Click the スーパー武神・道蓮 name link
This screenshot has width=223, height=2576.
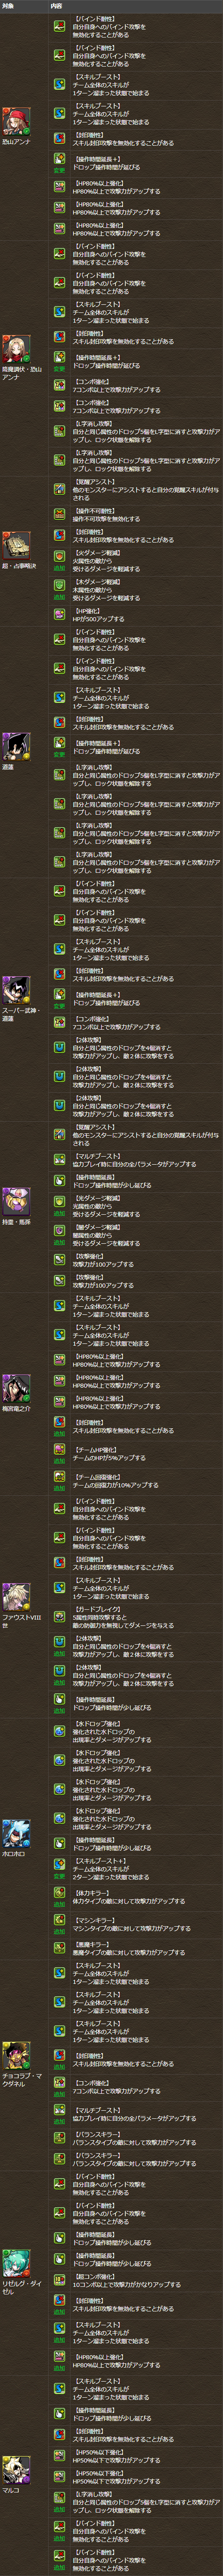(x=22, y=1015)
